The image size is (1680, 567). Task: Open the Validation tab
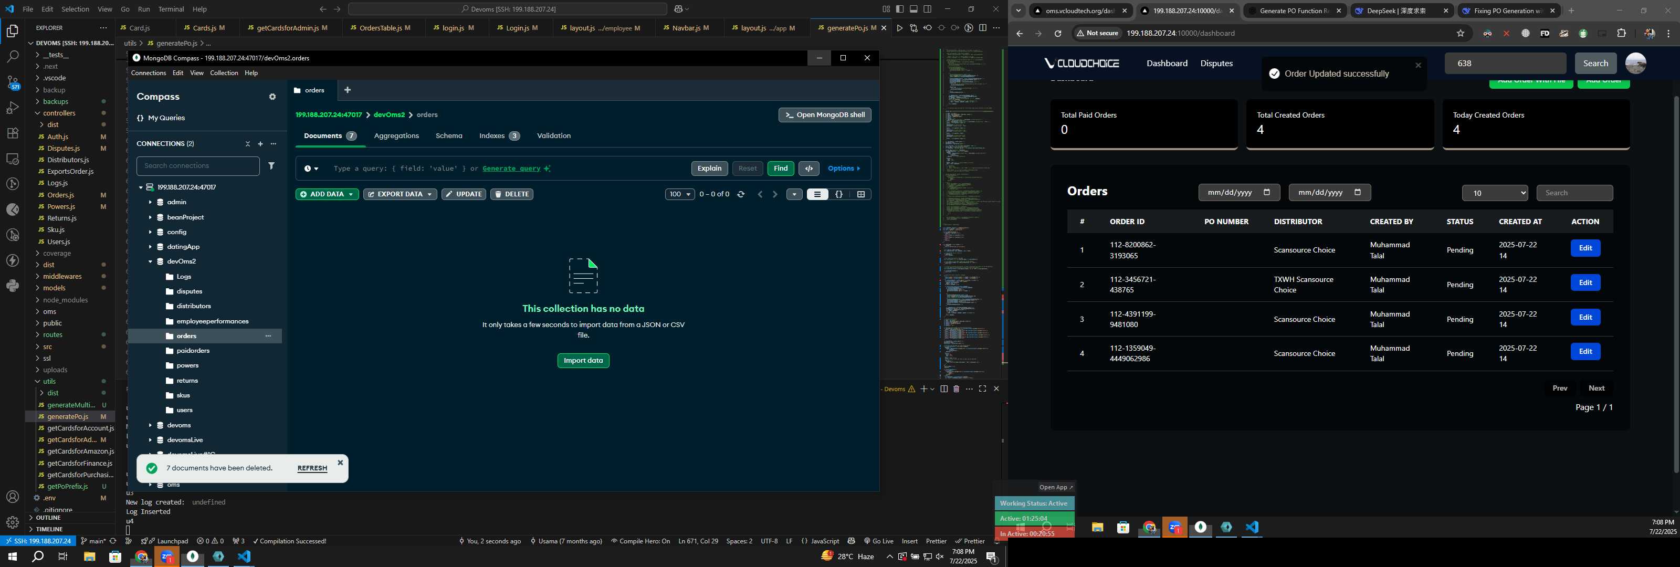554,136
